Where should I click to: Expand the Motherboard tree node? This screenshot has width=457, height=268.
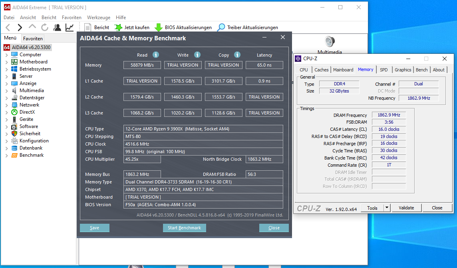(x=6, y=62)
